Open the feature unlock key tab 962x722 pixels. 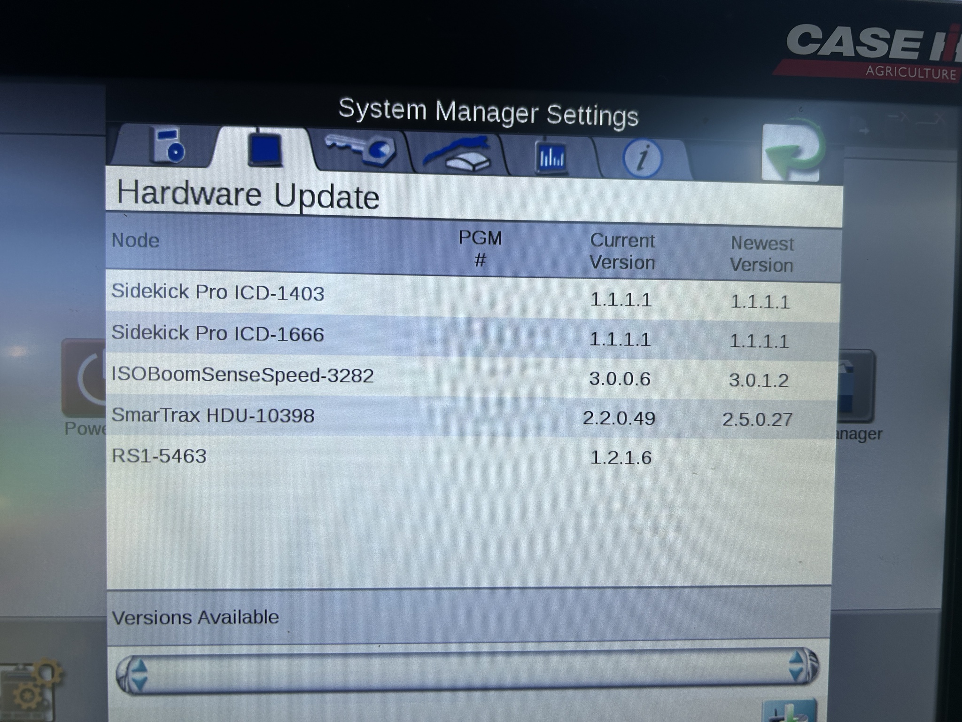361,150
